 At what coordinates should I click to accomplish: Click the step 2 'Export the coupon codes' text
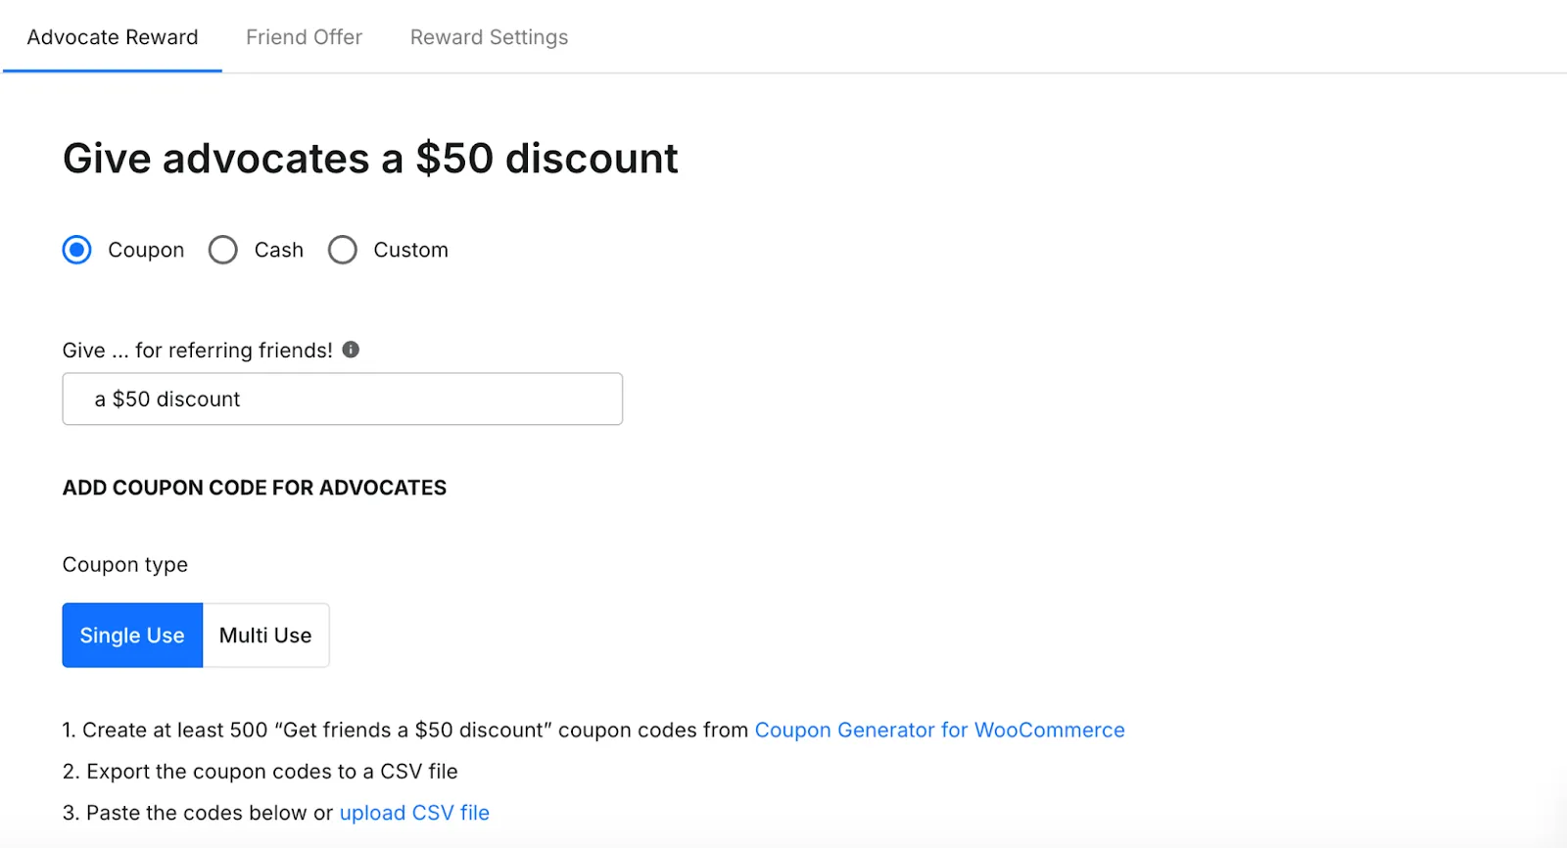261,772
